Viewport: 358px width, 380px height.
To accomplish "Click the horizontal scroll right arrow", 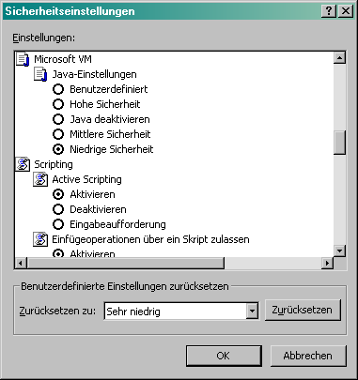I will pos(328,263).
